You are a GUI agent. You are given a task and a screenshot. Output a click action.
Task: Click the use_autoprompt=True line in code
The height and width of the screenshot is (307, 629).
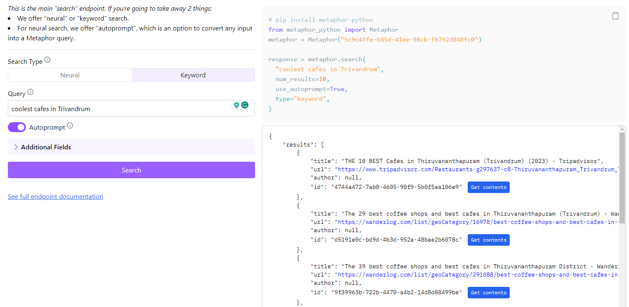tap(312, 89)
